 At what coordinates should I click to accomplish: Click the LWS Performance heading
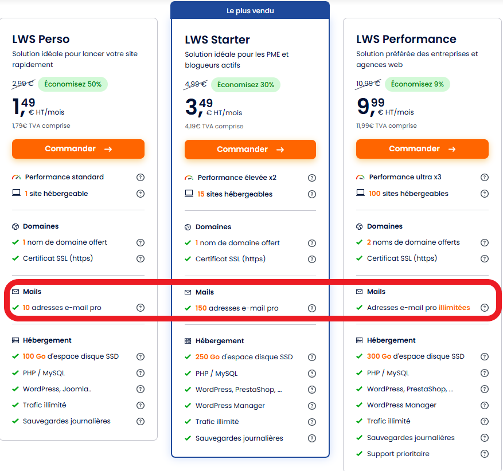(406, 40)
